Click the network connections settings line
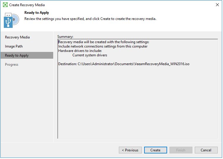This screenshot has width=223, height=159. click(103, 46)
